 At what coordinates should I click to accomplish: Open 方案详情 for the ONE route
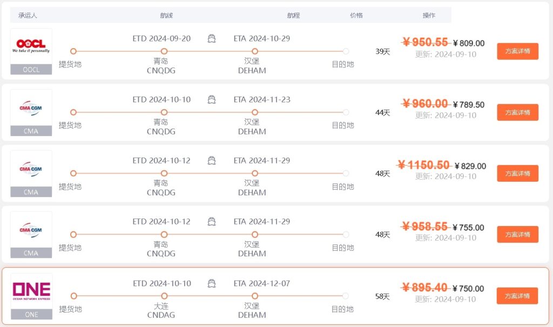point(517,296)
